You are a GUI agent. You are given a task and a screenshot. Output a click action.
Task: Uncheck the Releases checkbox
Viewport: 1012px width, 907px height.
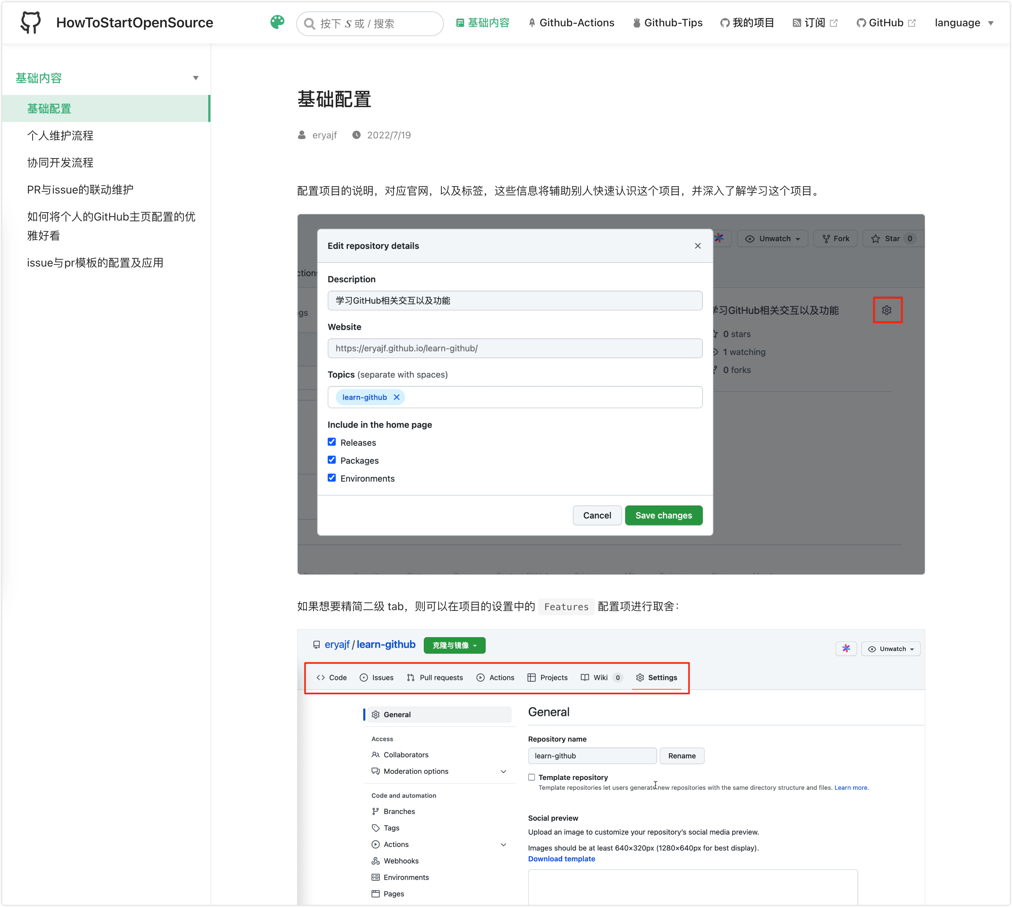332,442
